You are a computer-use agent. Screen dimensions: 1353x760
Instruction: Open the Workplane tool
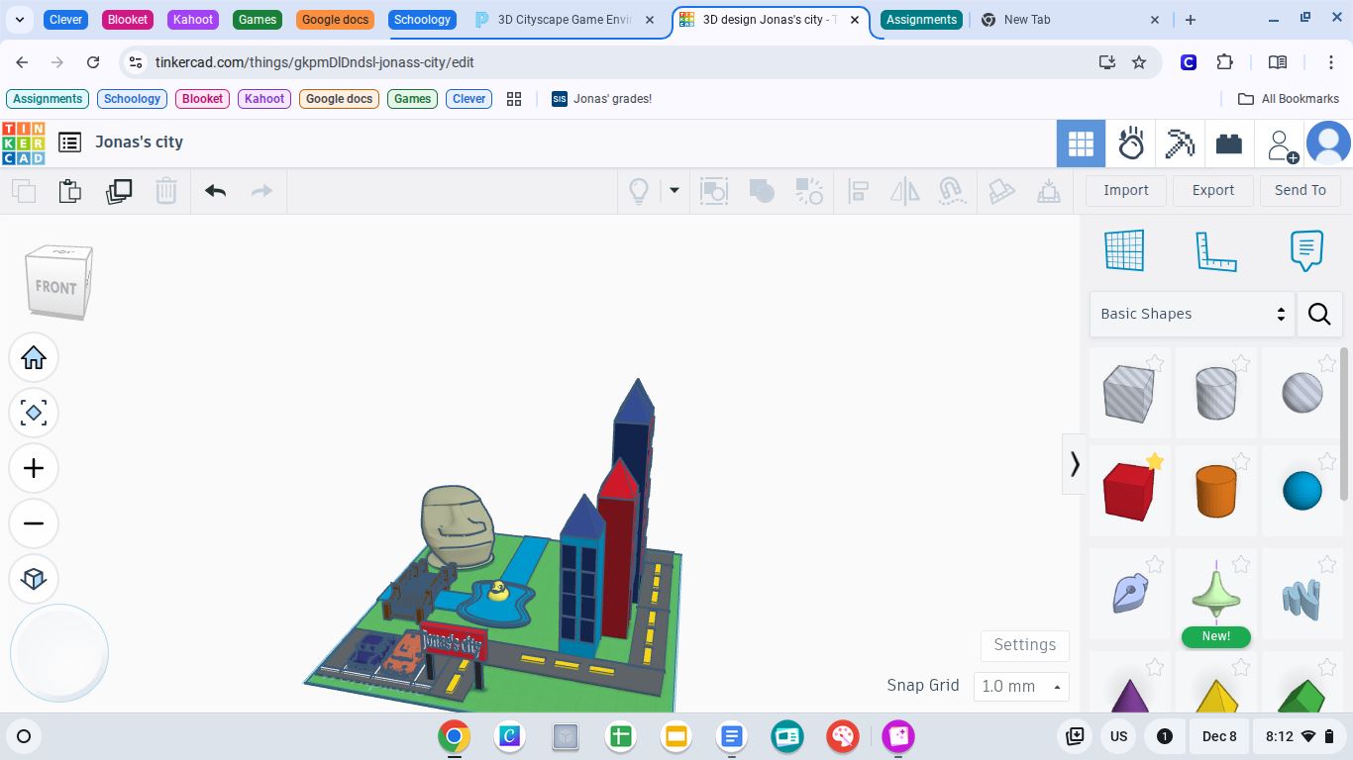[1124, 250]
